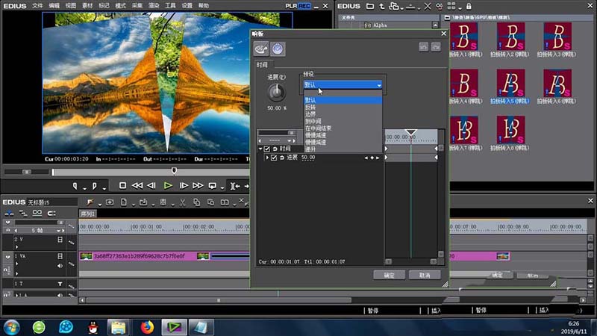Toggle the insert/overwrite mode icon
Image resolution: width=597 pixels, height=336 pixels.
tap(9, 213)
